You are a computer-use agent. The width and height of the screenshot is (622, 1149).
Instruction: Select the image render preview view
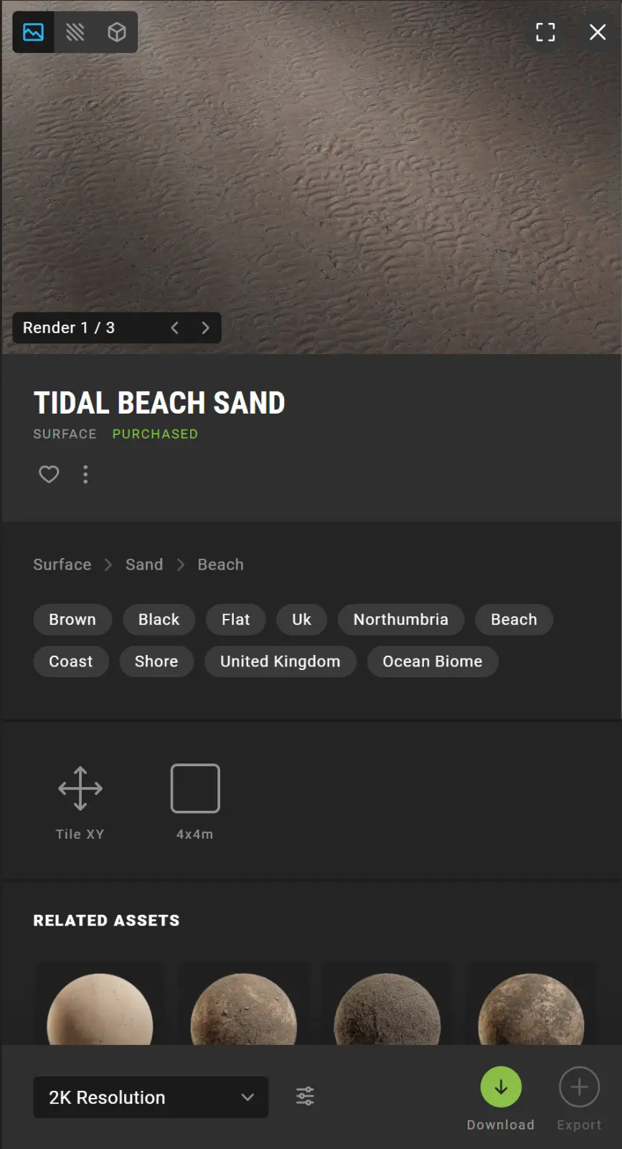[x=32, y=32]
